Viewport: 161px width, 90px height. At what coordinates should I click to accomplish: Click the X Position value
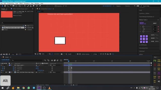pyautogui.click(x=37, y=67)
